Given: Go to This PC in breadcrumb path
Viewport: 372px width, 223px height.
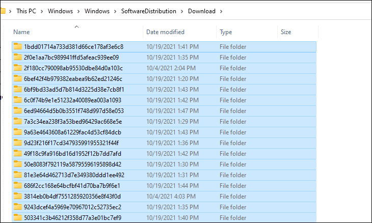Looking at the screenshot, I should [26, 11].
